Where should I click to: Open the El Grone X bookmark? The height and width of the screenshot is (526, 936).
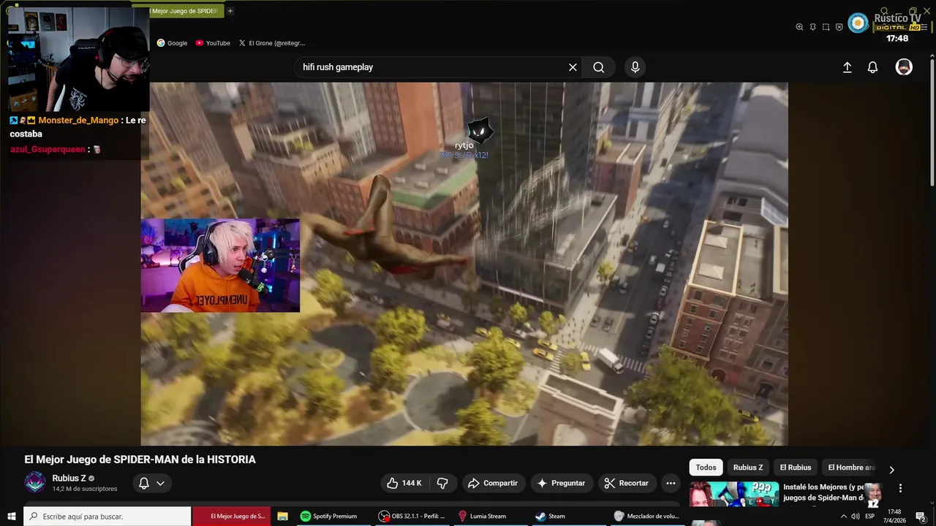click(272, 43)
